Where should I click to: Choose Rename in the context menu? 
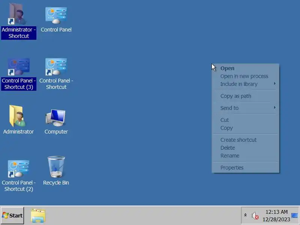[246, 156]
